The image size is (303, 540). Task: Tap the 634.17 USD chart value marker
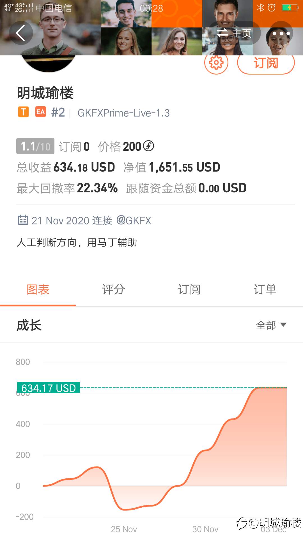(49, 388)
